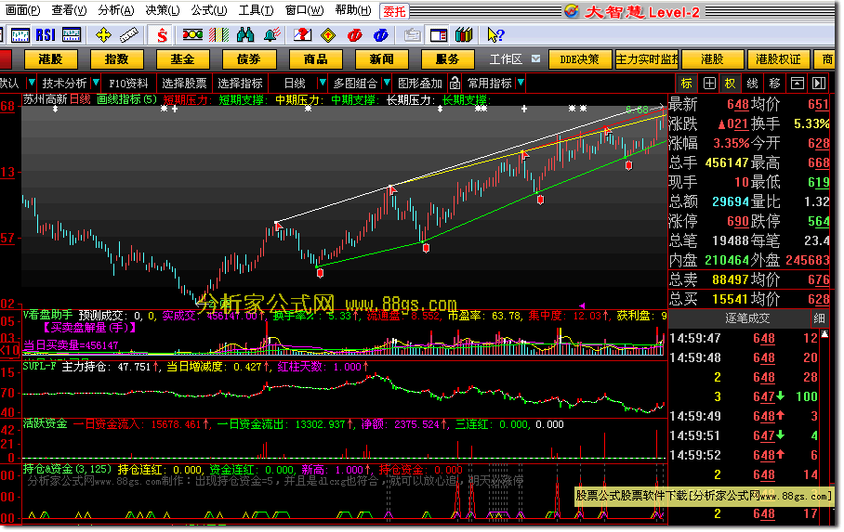This screenshot has height=532, width=844.
Task: Click the 细 detail tab
Action: point(820,318)
